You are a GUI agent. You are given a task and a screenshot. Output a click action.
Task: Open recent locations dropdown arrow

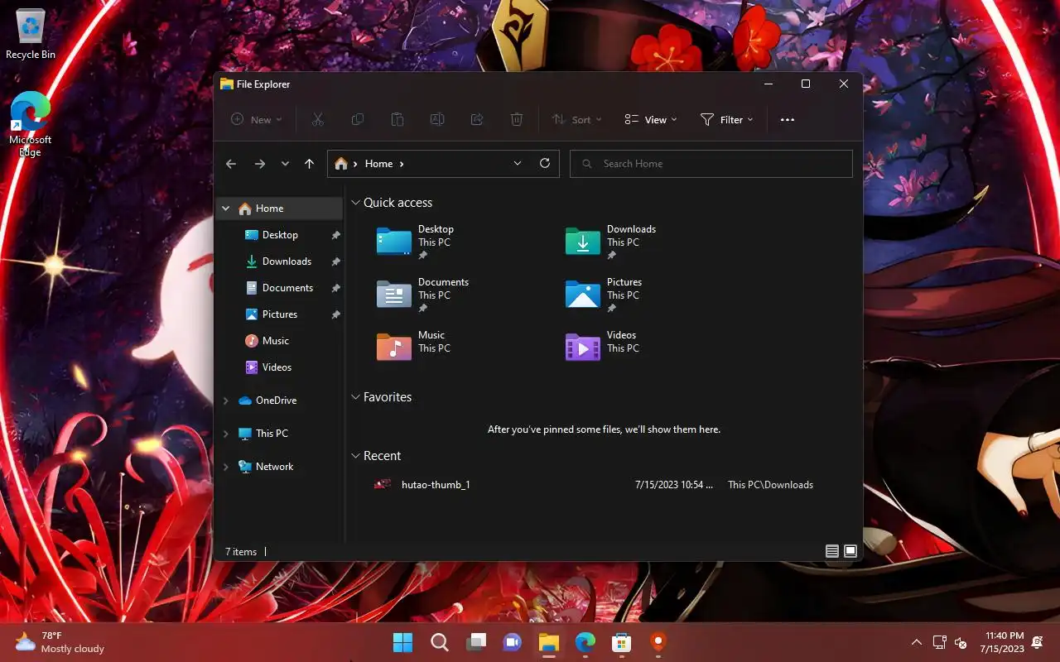coord(285,164)
